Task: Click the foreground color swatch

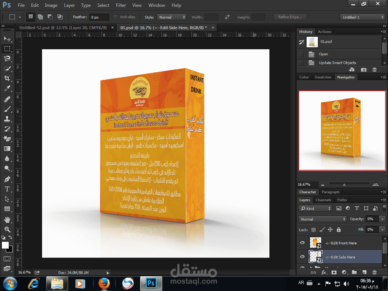Action: click(x=5, y=245)
